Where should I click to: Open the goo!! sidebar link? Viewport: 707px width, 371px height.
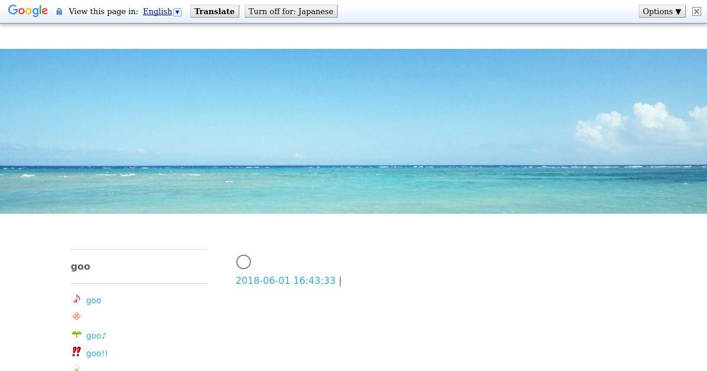tap(97, 353)
